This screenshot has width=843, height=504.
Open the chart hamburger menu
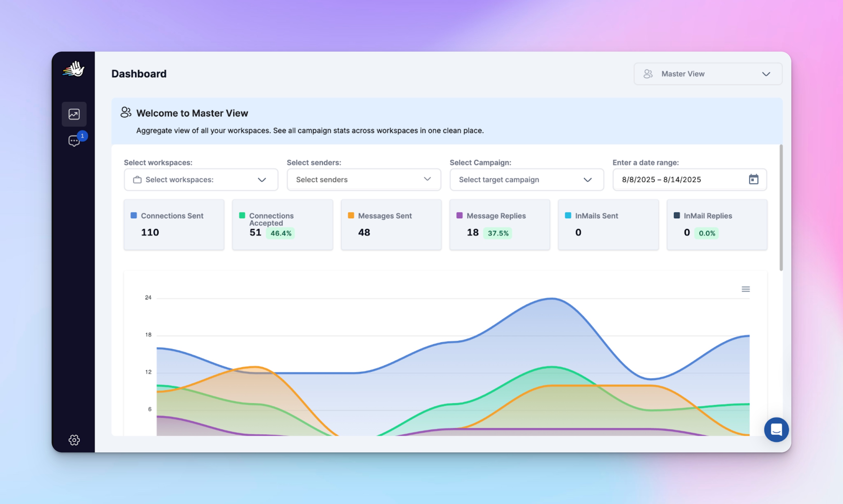[746, 289]
